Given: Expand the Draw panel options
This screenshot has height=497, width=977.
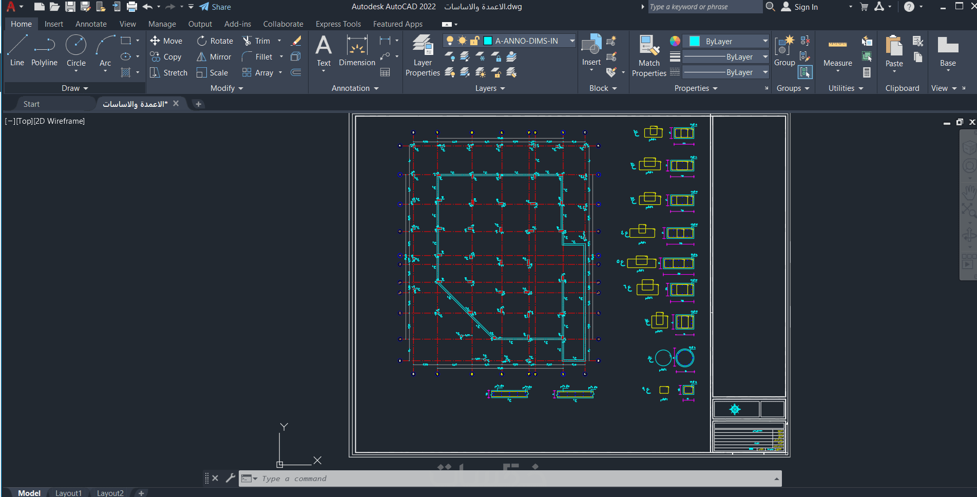Looking at the screenshot, I should click(75, 88).
